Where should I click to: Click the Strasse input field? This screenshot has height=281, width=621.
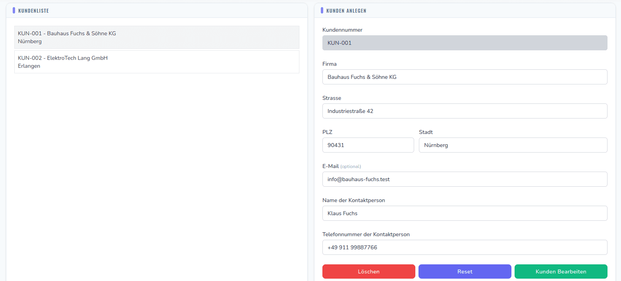pyautogui.click(x=465, y=111)
